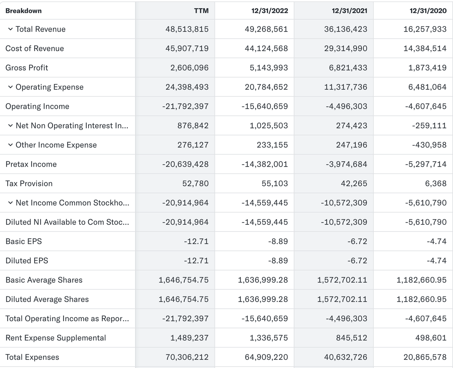The image size is (453, 368).
Task: Select the 12/31/2020 column header
Action: (x=428, y=11)
